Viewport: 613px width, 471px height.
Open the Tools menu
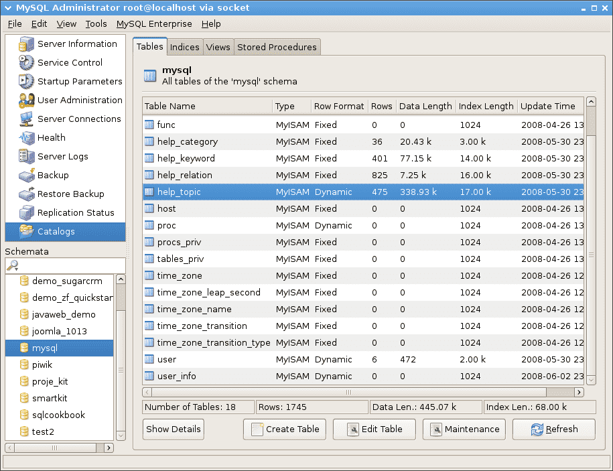click(x=96, y=24)
